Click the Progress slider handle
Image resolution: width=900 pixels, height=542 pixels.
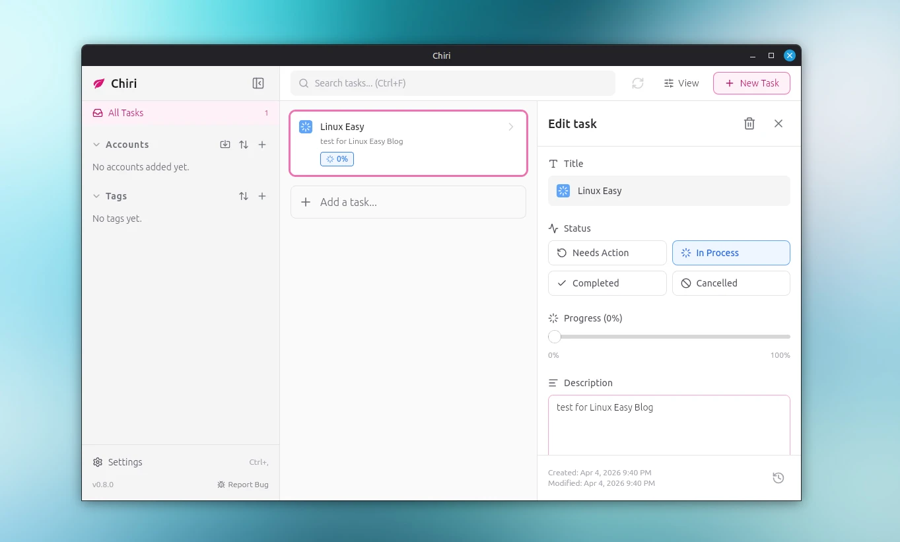point(555,337)
